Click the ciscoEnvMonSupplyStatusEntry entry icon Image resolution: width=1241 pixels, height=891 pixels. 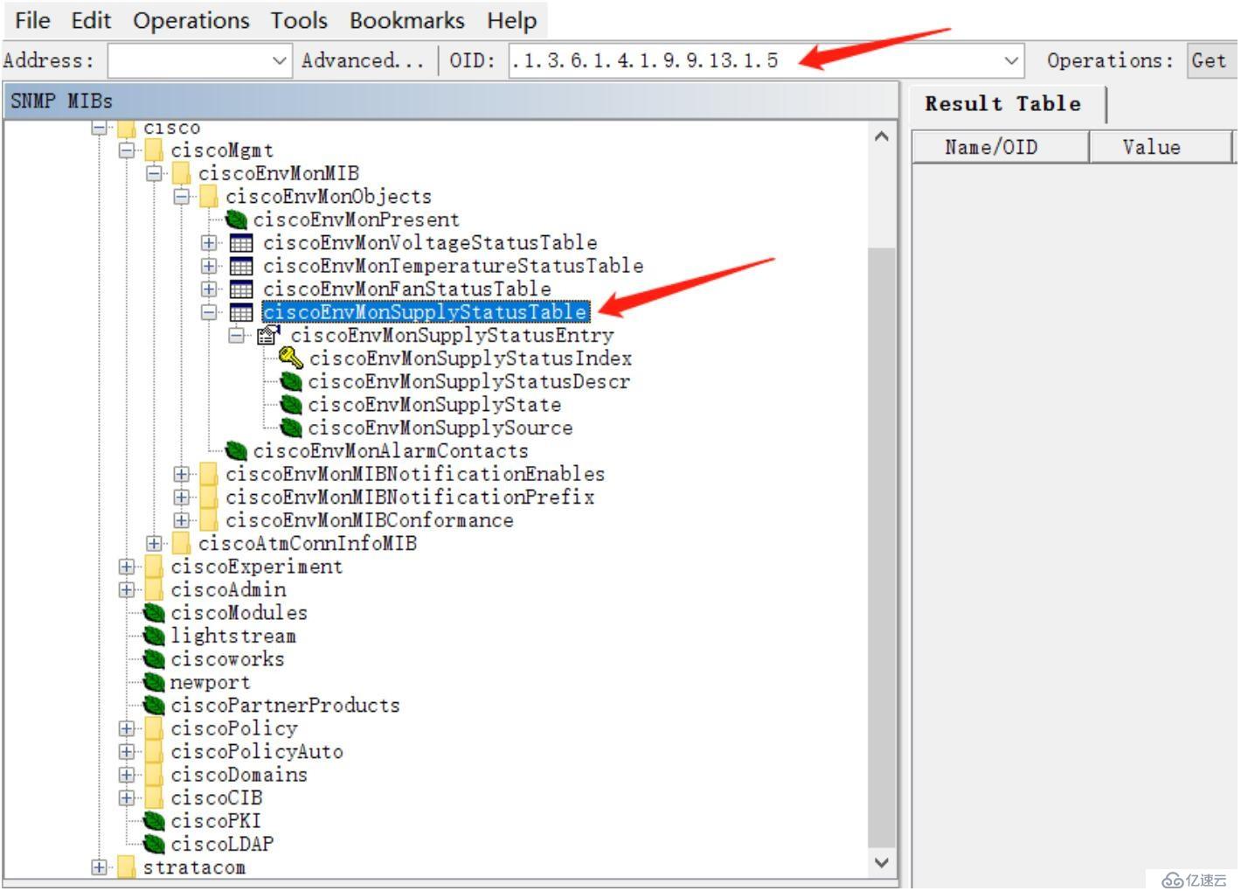[x=269, y=335]
